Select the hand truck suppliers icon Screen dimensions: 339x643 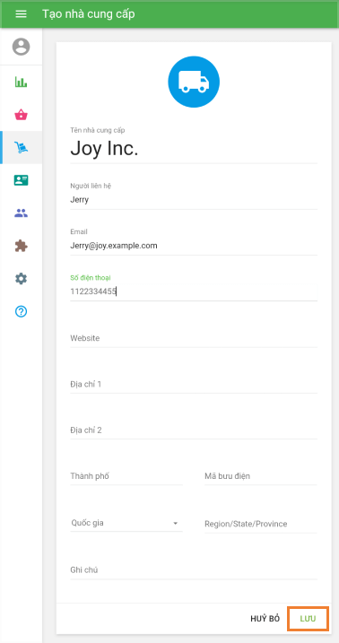(21, 147)
